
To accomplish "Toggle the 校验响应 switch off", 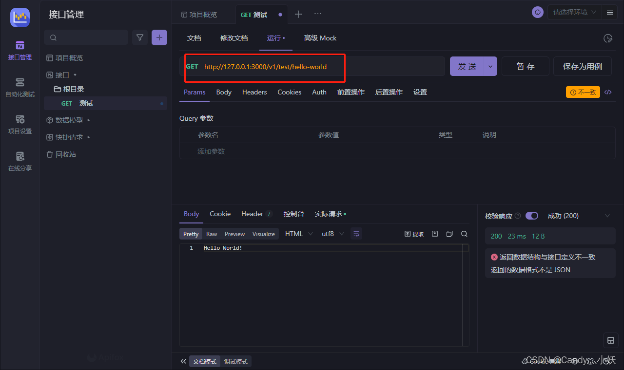I will [x=532, y=216].
